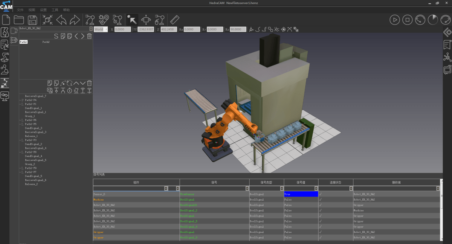Open the robot arm panel in the left sidebar
452x244 pixels.
pos(5,57)
